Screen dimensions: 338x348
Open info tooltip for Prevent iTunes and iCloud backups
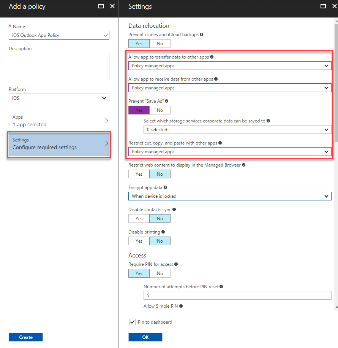(x=201, y=35)
